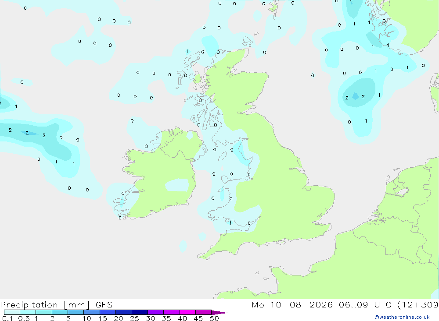
Task: Pick the 40–45 mm magenta legend swatch
Action: point(187,312)
